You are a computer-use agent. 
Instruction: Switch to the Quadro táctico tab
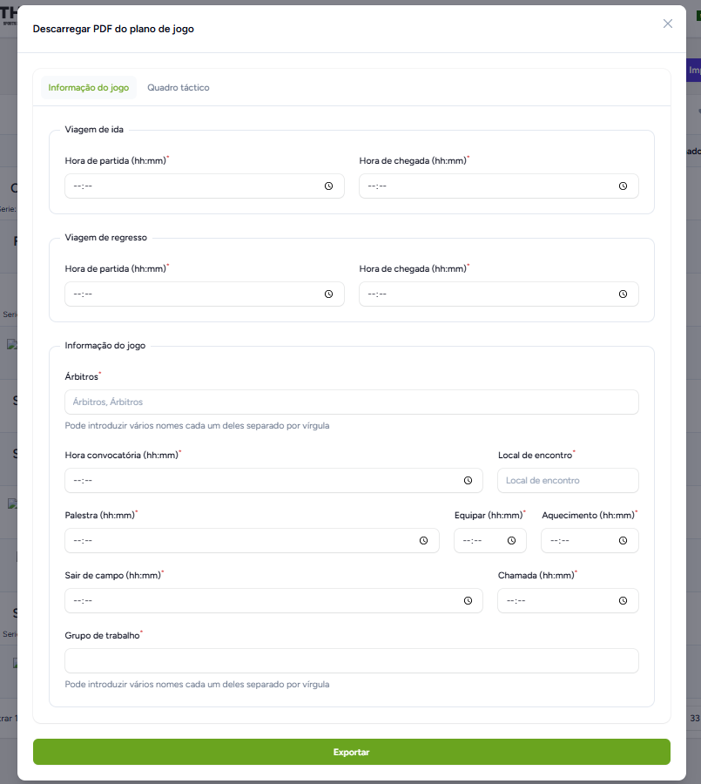(179, 87)
